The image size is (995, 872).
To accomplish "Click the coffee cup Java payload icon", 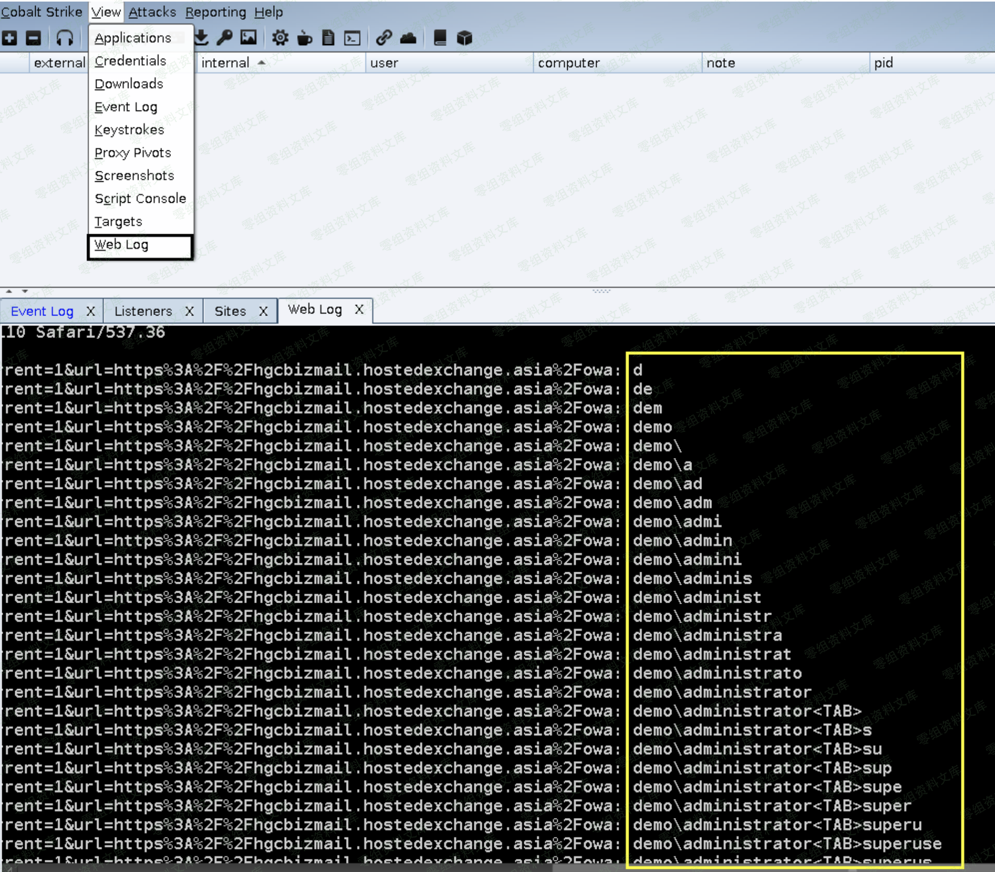I will tap(305, 38).
